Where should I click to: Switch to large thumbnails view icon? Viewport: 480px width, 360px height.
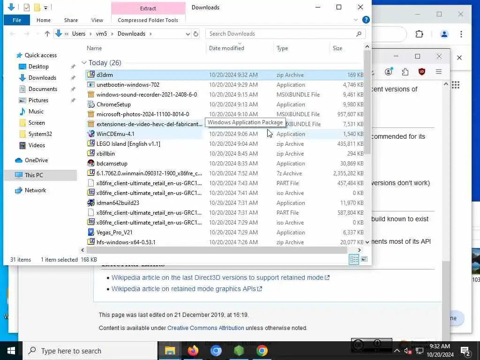[364, 259]
